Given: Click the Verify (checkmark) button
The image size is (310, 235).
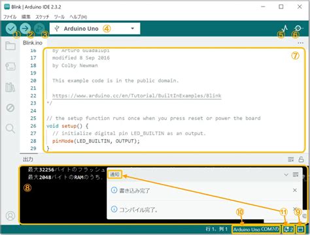Looking at the screenshot, I should coord(11,29).
